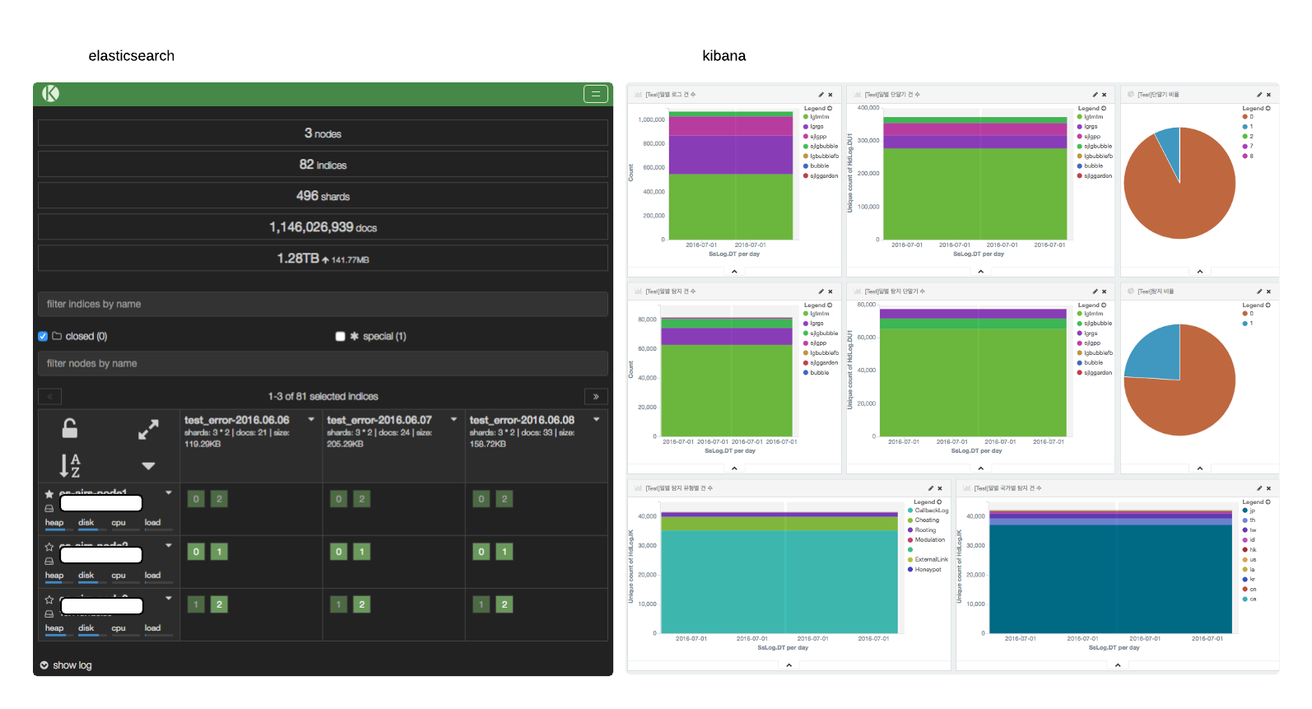
Task: Click the disk drive icon on the first node row
Action: 49,509
